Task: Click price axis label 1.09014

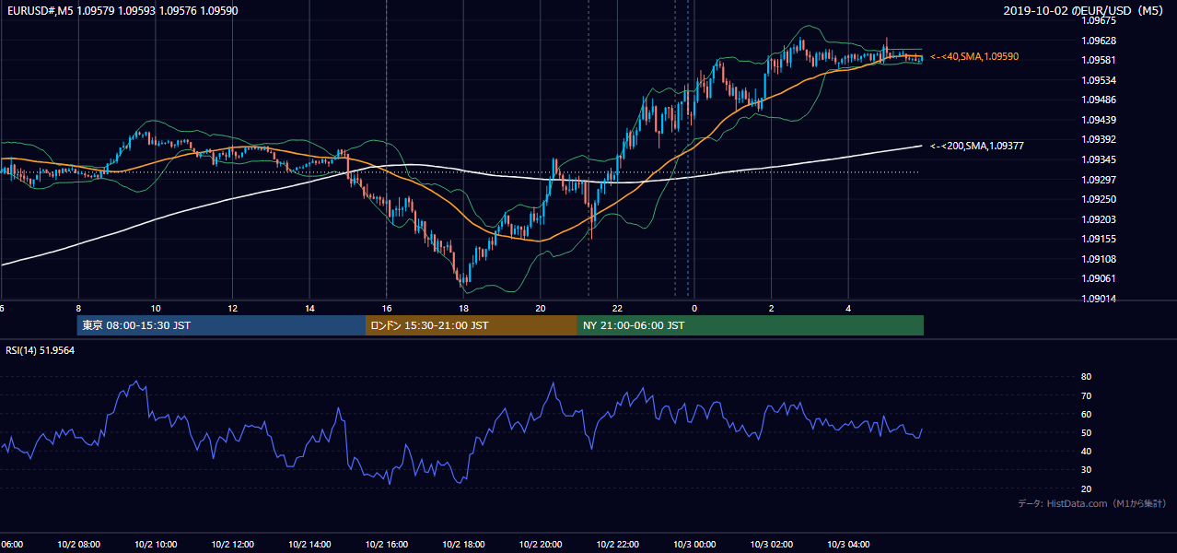Action: [x=1097, y=299]
